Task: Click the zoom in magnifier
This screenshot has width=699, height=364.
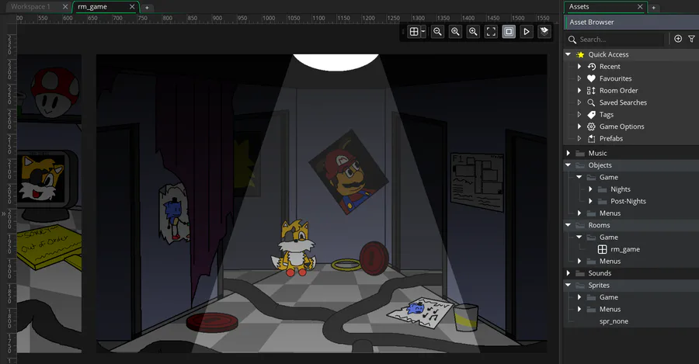Action: coord(473,32)
